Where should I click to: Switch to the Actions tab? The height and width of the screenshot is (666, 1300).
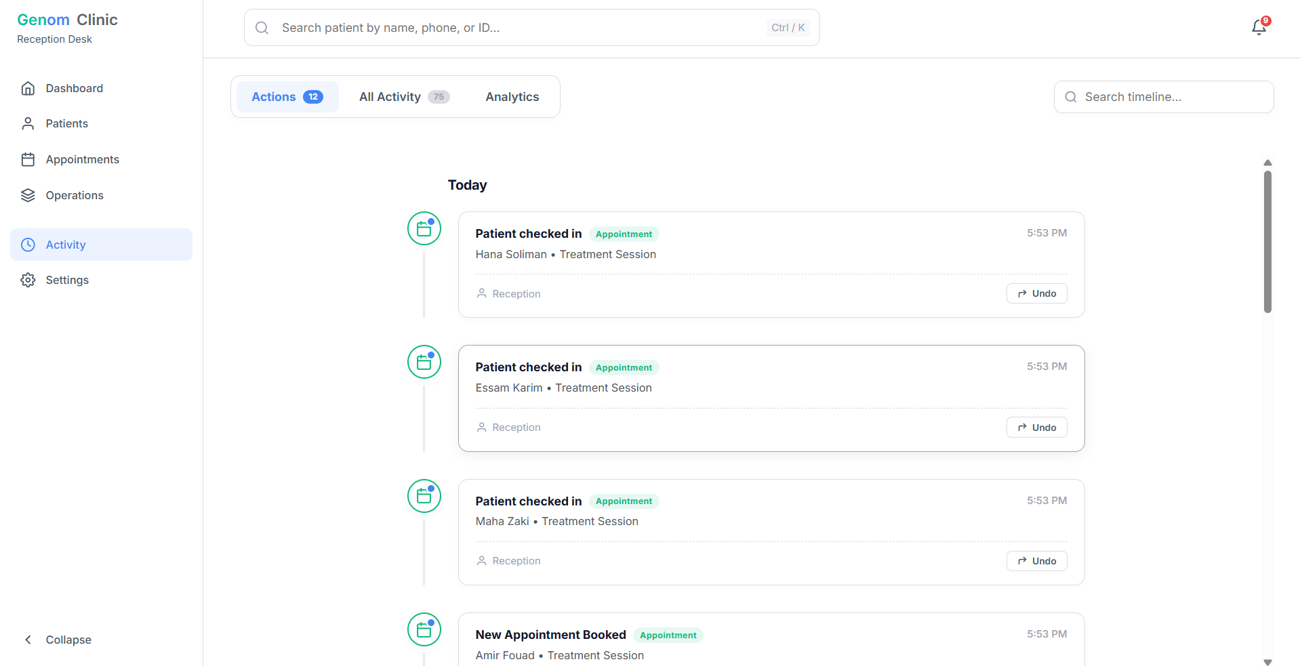click(287, 97)
